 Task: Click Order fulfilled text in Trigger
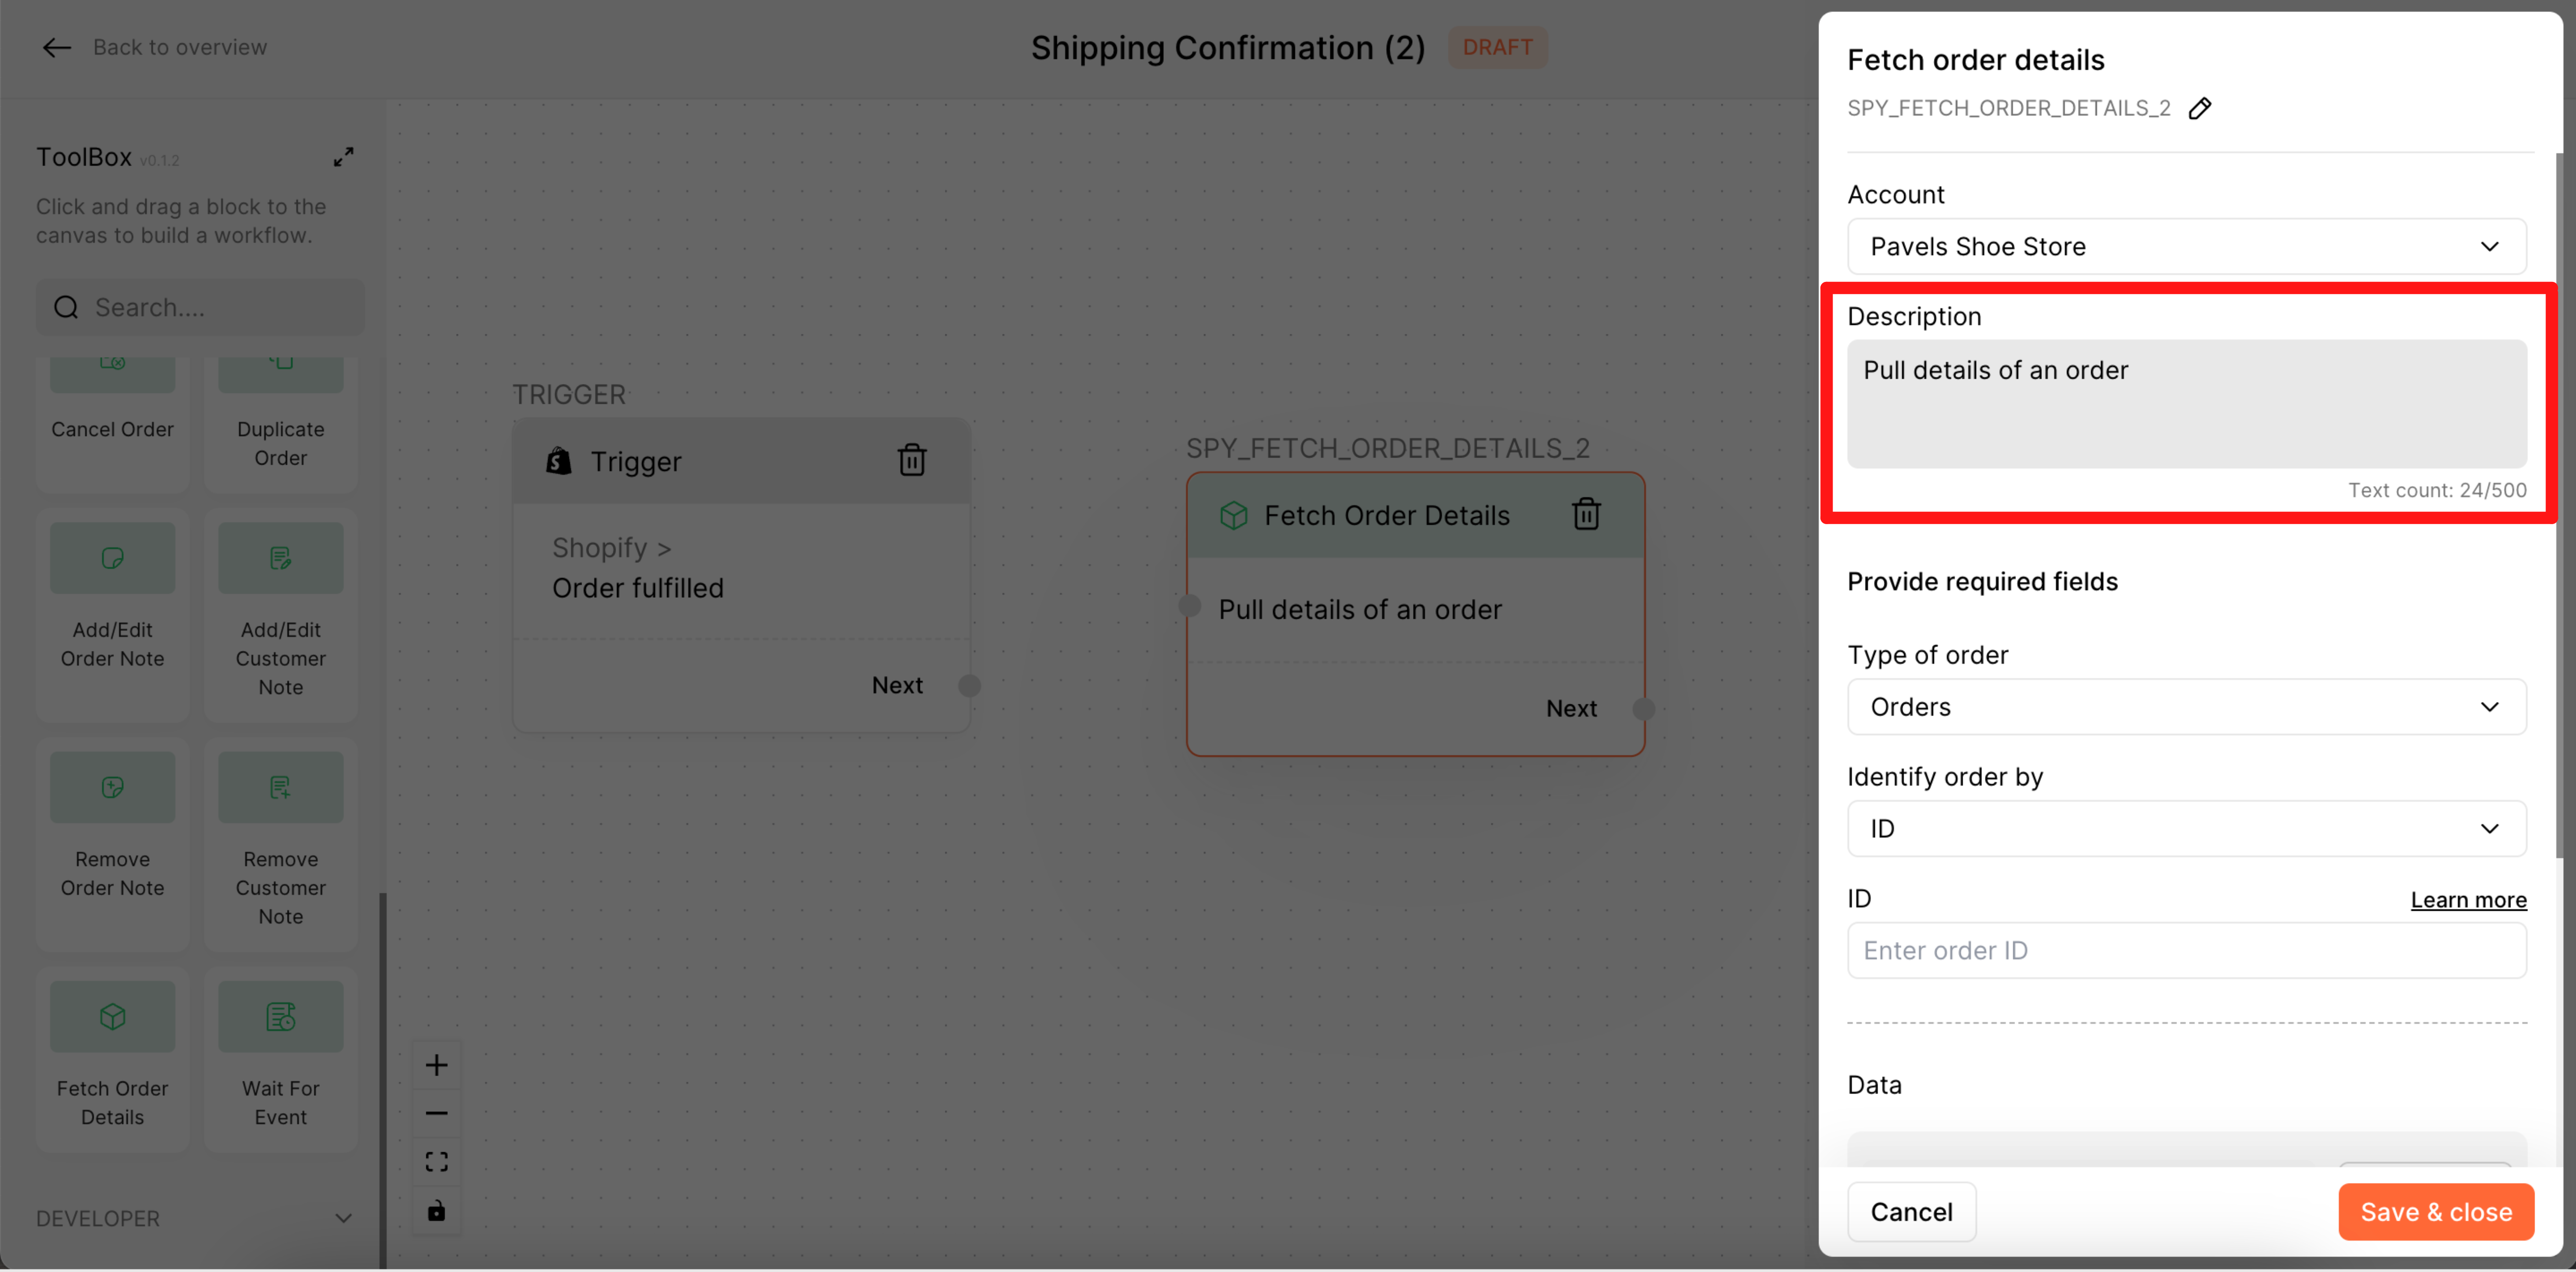click(x=637, y=588)
